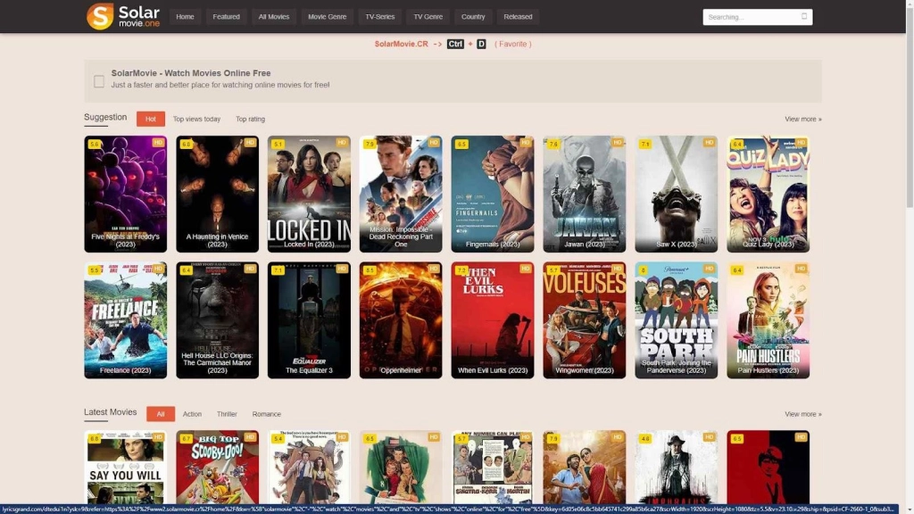Open the Locked In (2023) poster
The height and width of the screenshot is (514, 914).
tap(309, 194)
